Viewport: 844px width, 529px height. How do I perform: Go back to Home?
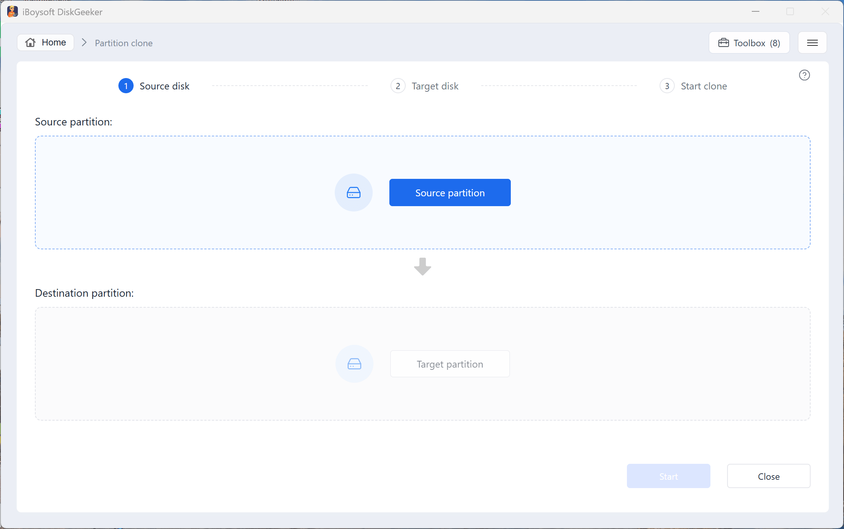coord(46,42)
